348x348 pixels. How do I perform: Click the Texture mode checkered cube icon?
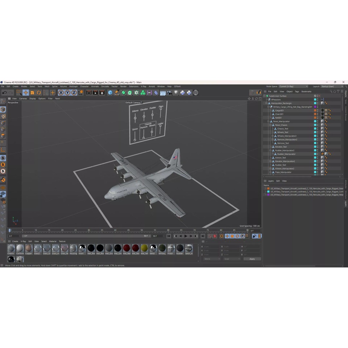tap(3, 116)
